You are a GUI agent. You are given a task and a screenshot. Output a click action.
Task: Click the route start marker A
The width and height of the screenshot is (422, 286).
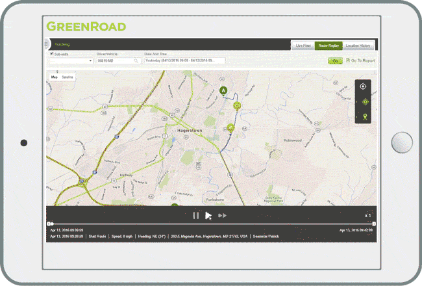coord(223,91)
